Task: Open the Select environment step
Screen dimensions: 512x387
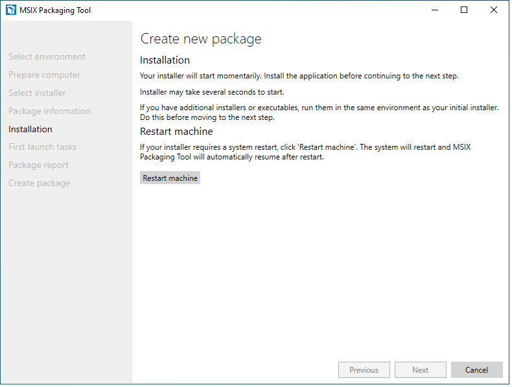Action: [x=47, y=57]
